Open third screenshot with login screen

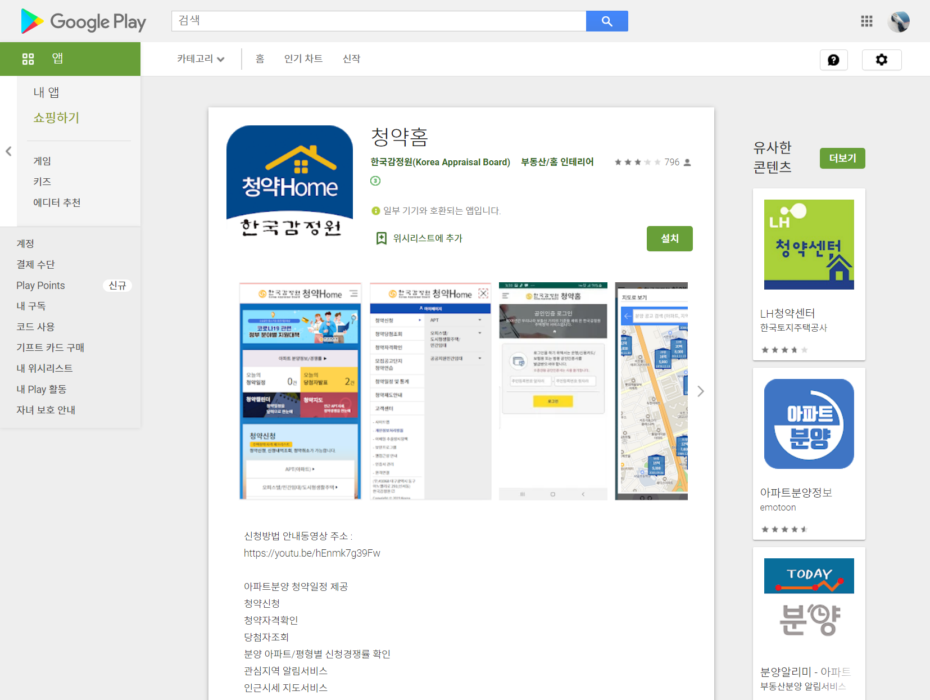point(553,391)
